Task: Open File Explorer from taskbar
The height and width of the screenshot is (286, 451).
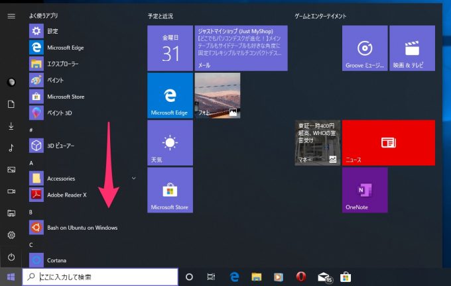Action: pos(256,277)
